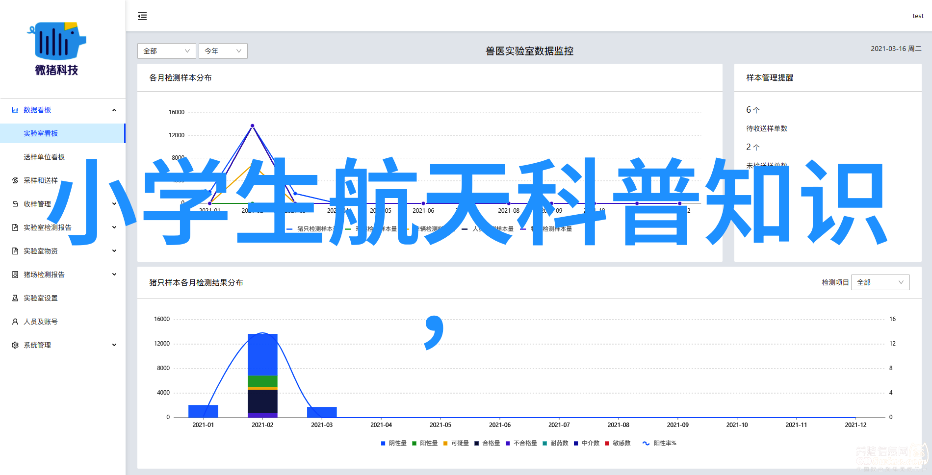Toggle 合格量 legend item

pos(487,443)
